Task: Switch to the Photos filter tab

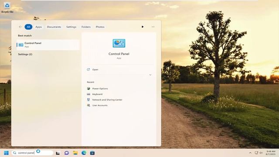Action: point(100,27)
